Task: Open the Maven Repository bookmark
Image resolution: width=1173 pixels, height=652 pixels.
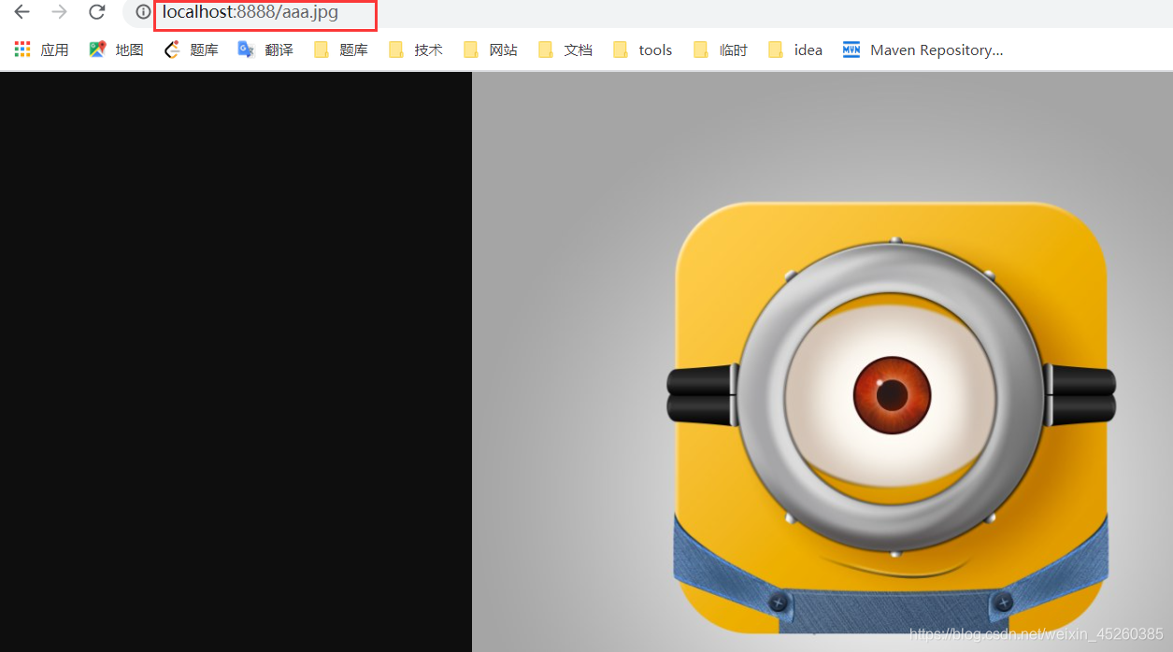Action: tap(923, 50)
